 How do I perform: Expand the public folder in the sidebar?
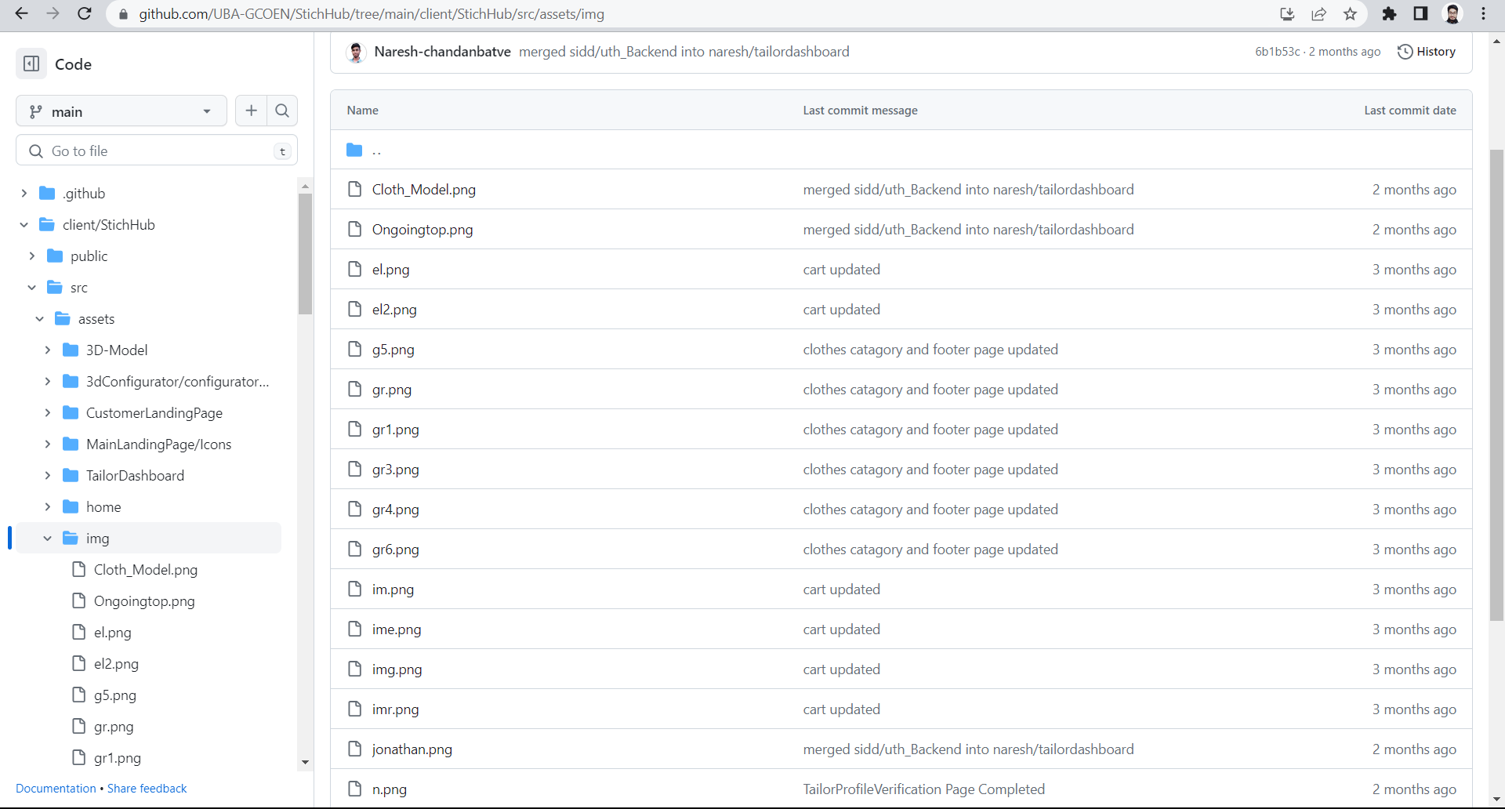tap(31, 256)
